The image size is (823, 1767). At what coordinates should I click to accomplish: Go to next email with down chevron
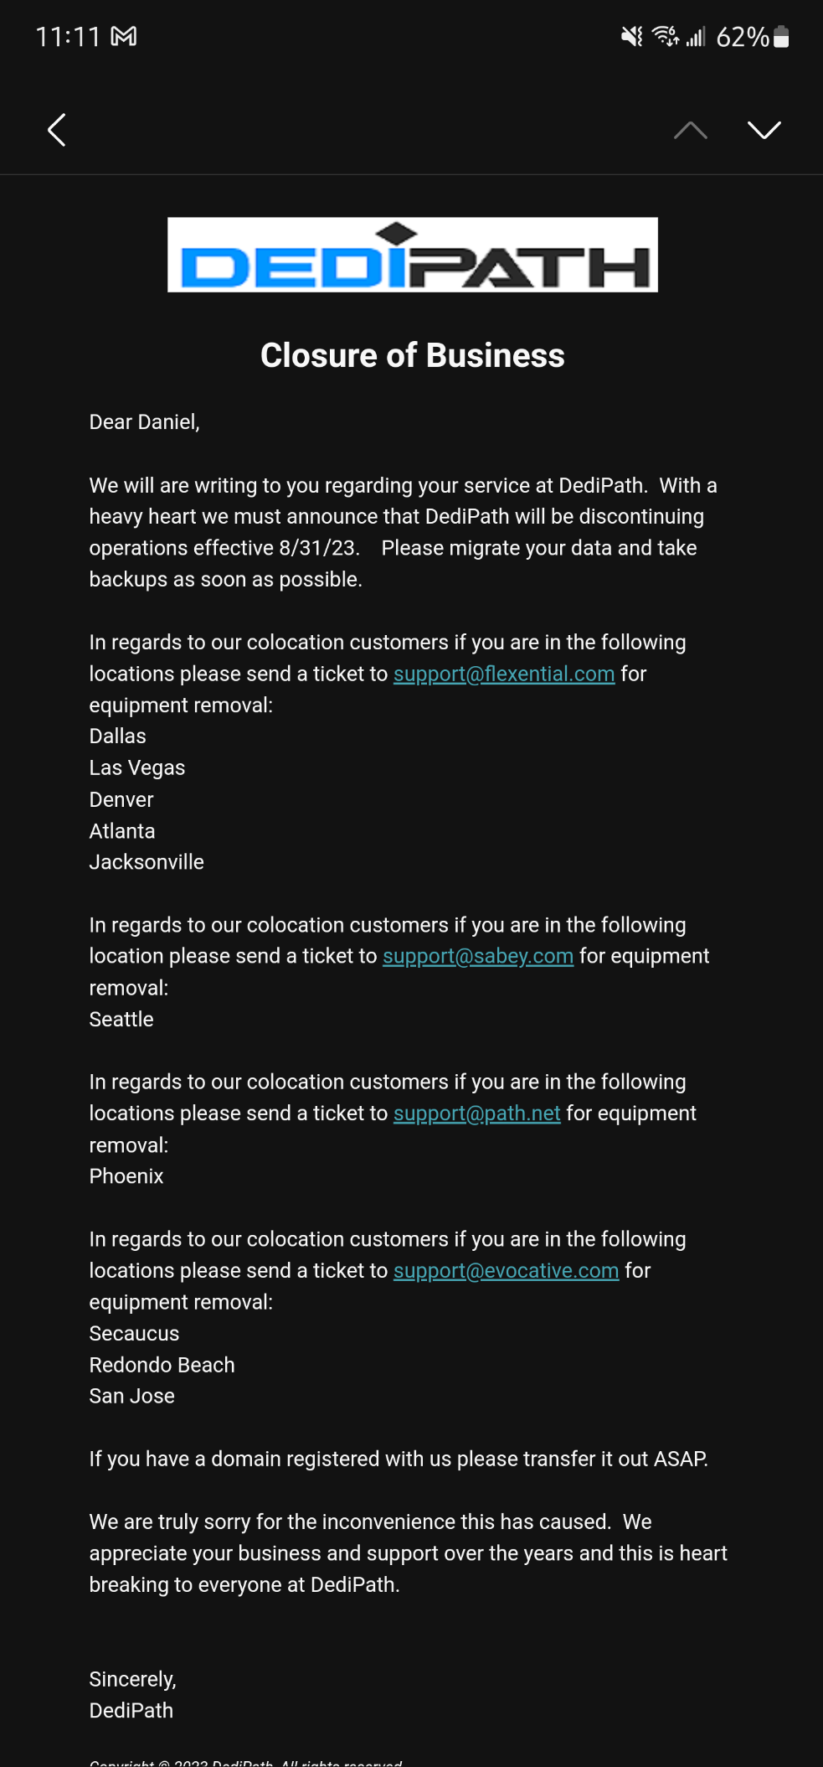[x=764, y=130]
